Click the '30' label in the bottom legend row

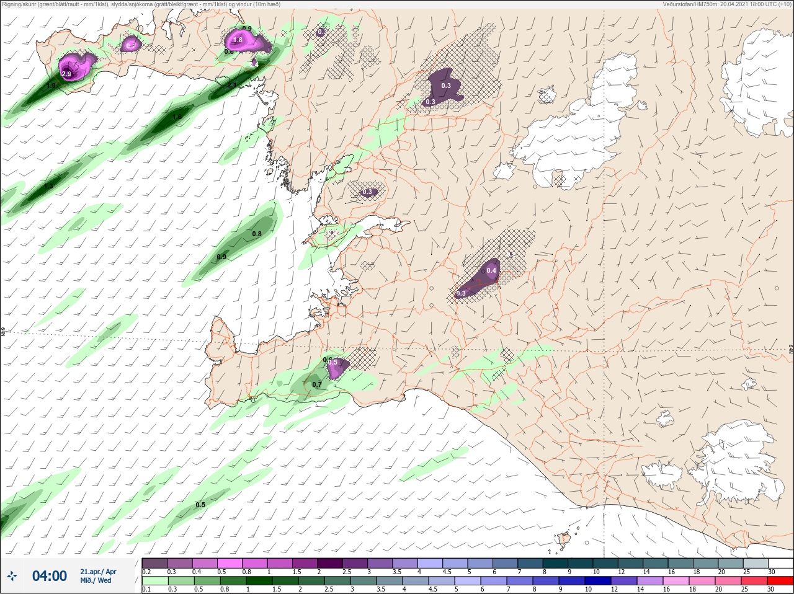pyautogui.click(x=772, y=590)
